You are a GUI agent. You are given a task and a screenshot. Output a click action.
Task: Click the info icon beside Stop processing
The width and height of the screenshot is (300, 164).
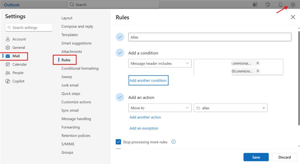pyautogui.click(x=174, y=142)
